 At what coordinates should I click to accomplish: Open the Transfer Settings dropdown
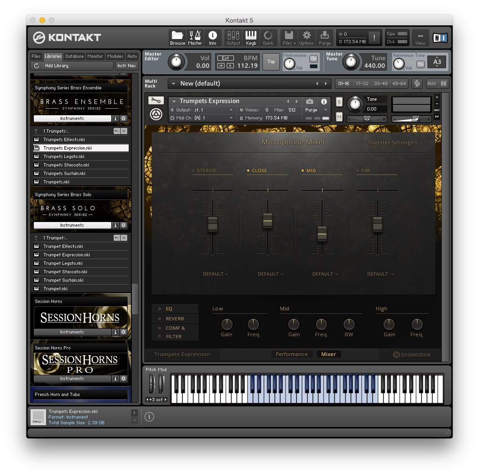click(391, 142)
